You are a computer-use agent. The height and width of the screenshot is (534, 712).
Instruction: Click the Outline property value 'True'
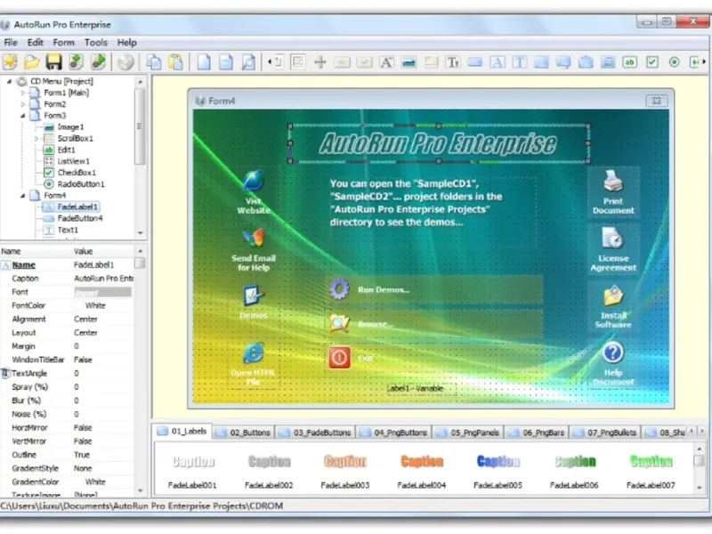[82, 455]
